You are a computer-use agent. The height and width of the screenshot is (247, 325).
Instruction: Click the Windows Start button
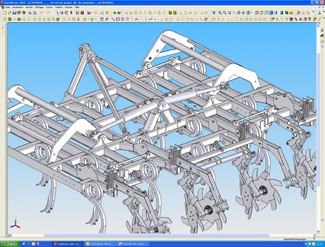[10, 244]
